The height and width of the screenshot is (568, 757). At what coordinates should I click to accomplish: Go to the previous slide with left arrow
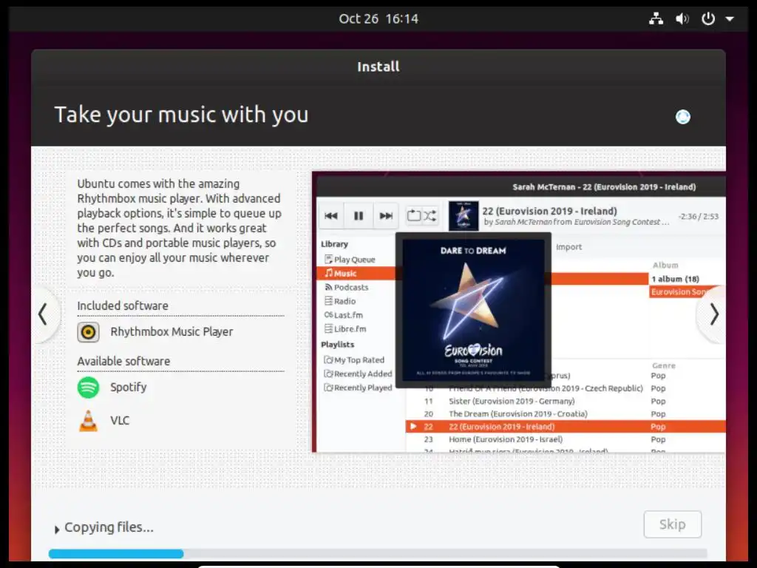point(44,314)
